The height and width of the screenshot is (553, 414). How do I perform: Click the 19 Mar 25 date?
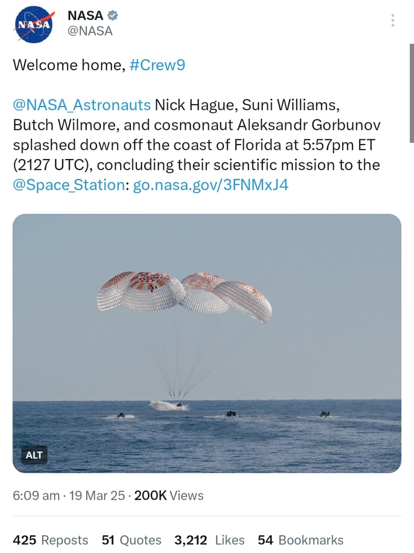point(97,496)
